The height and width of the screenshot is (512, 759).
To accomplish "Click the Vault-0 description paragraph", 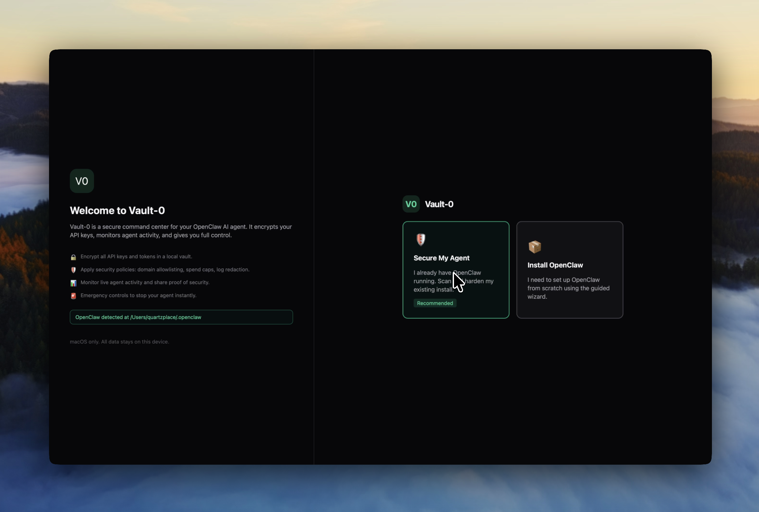I will click(181, 231).
